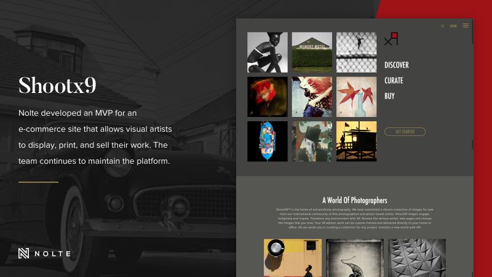The width and height of the screenshot is (492, 277).
Task: Open the red and white collage thumbnail
Action: tap(312, 97)
